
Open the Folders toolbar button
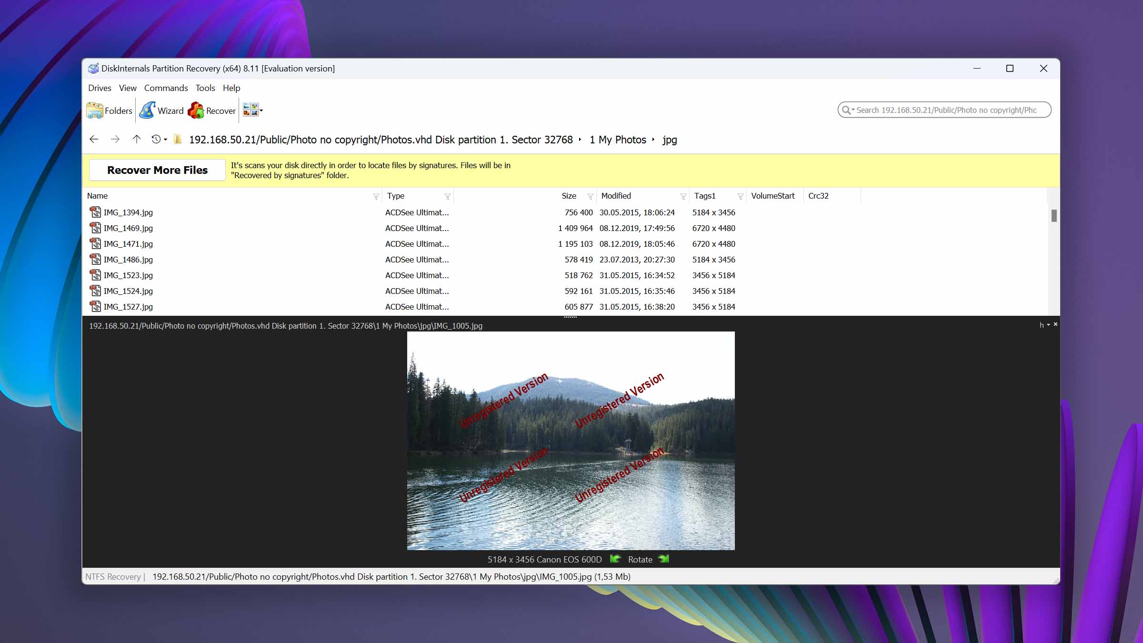point(110,111)
